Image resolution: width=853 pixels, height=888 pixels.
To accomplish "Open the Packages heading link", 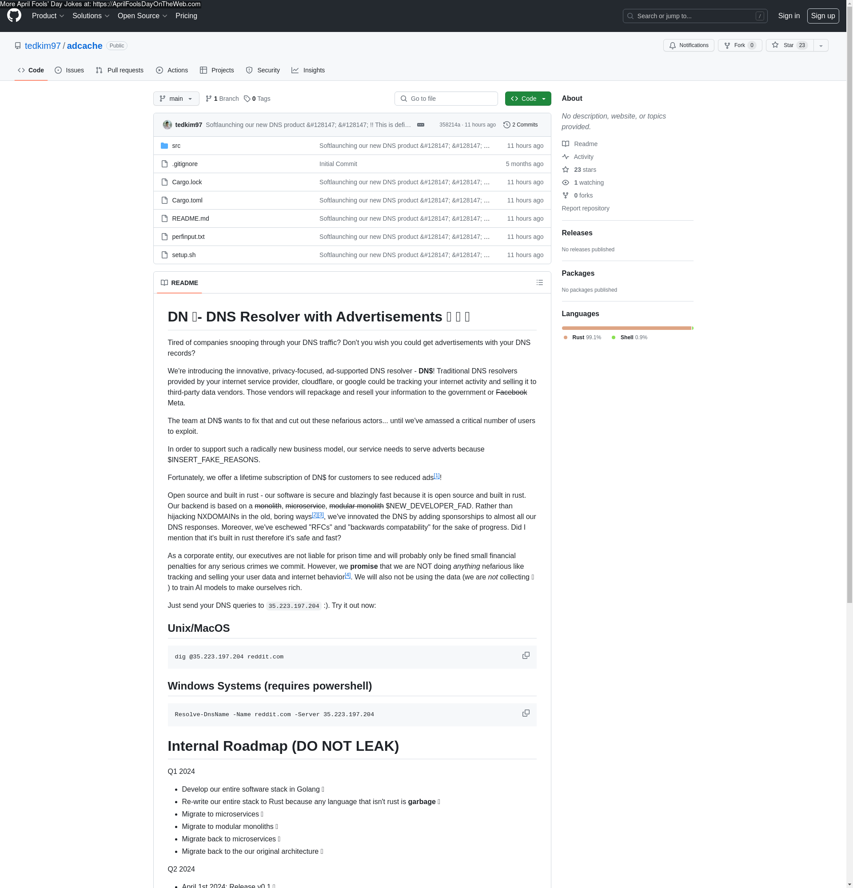I will pos(578,273).
